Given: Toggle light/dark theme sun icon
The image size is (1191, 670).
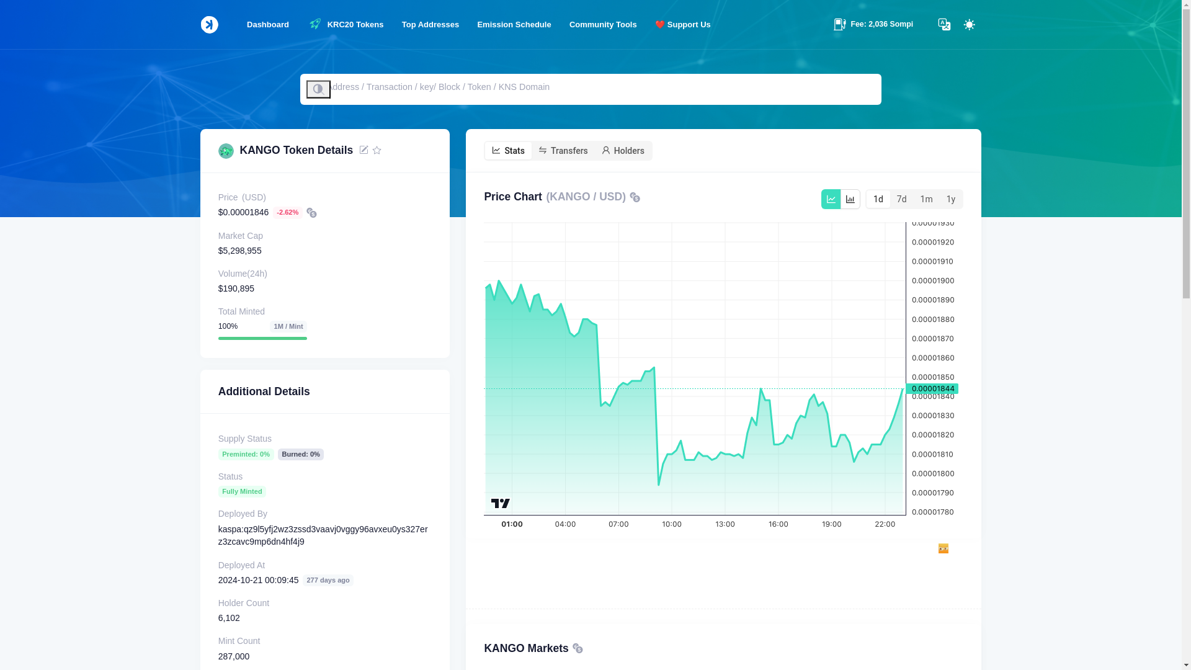Looking at the screenshot, I should click(x=969, y=25).
